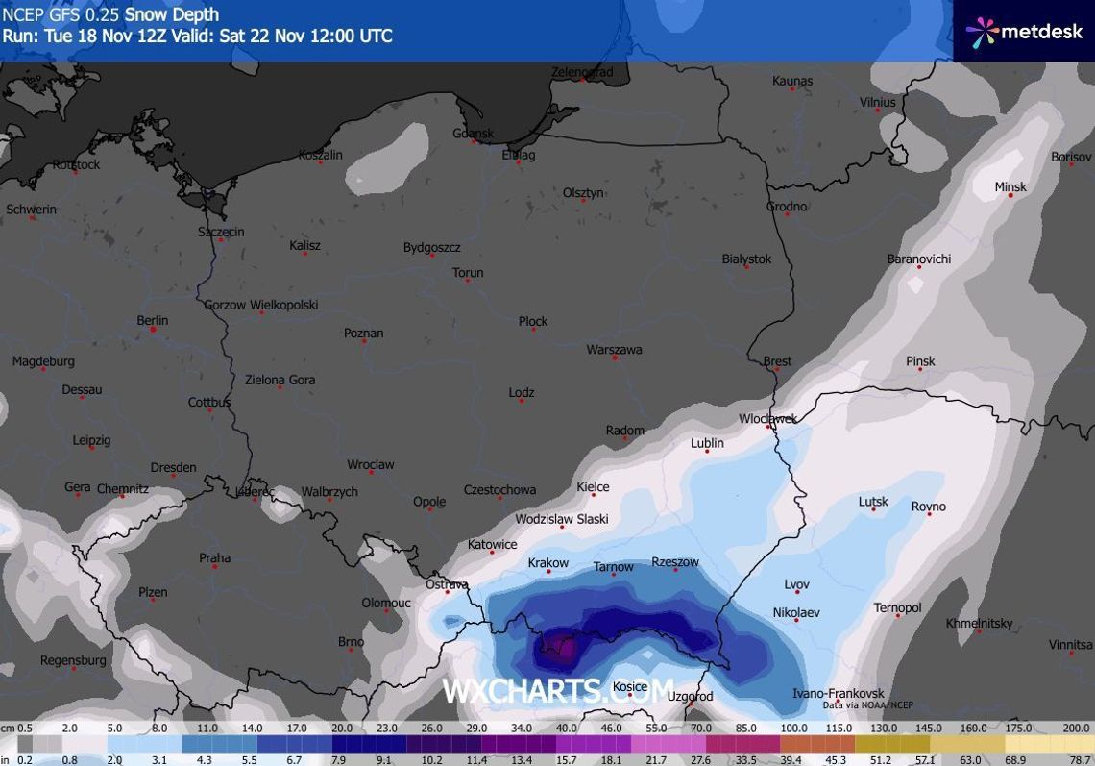The height and width of the screenshot is (766, 1095).
Task: Click the Berlin city marker dot
Action: pos(153,331)
